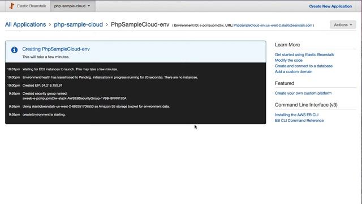Image resolution: width=362 pixels, height=204 pixels.
Task: Click the Elastic Beanstalk logo icon
Action: [11, 6]
